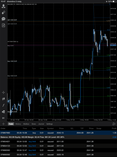This screenshot has width=117, height=157.
Task: Sort by the Profit column header
Action: (114, 128)
